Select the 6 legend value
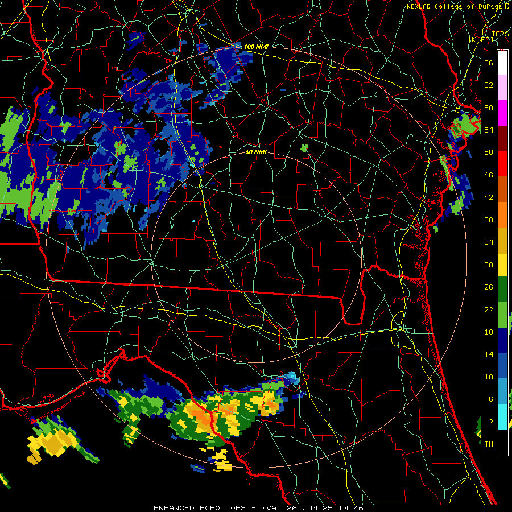This screenshot has width=512, height=512. [490, 399]
